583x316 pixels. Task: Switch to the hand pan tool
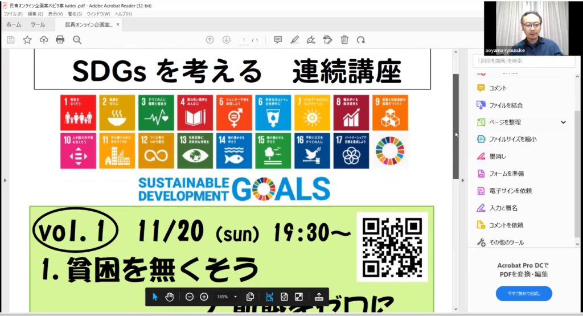pos(169,297)
